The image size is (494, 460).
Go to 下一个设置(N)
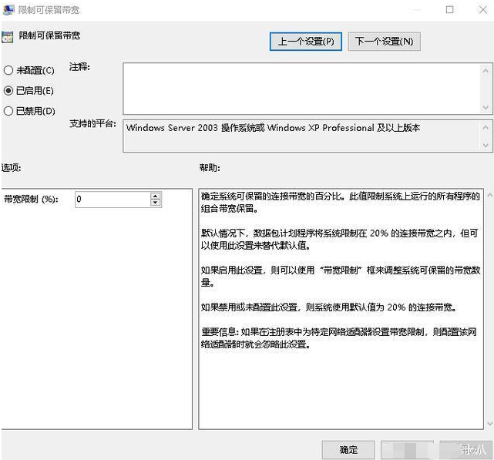click(x=384, y=42)
